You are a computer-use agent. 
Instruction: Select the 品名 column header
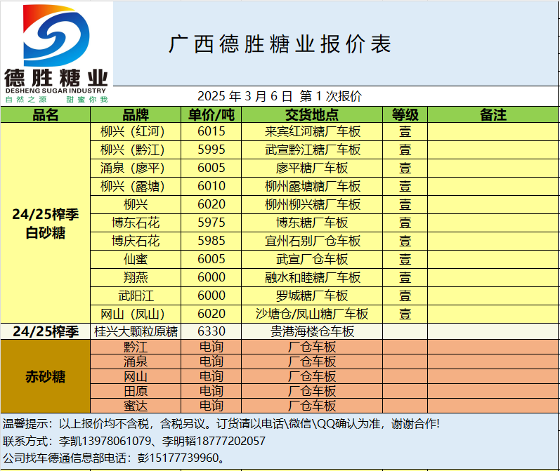tap(46, 114)
